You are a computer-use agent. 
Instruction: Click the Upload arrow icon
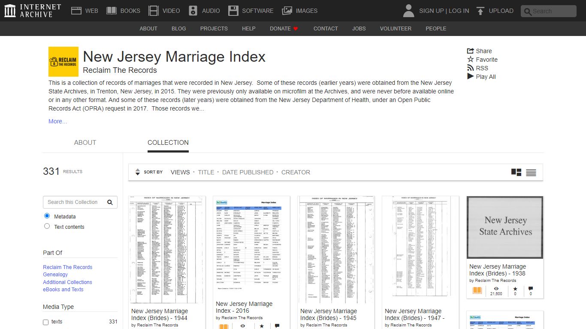pos(480,11)
